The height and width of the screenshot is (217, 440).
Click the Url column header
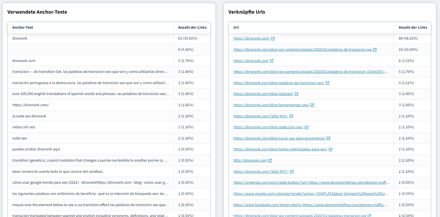[x=236, y=28]
